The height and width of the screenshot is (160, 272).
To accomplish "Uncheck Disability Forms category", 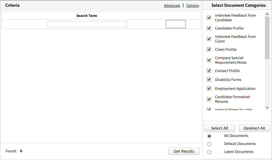I will coord(209,80).
